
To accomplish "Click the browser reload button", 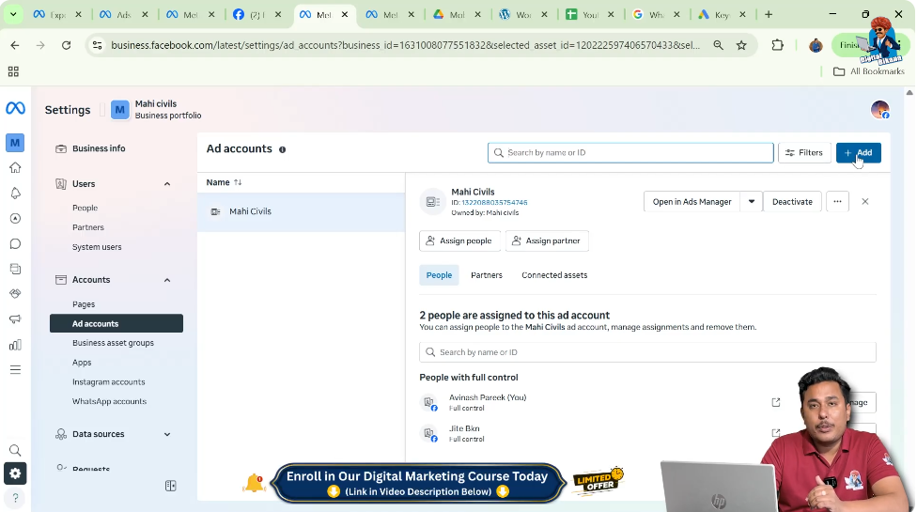I will (x=66, y=45).
